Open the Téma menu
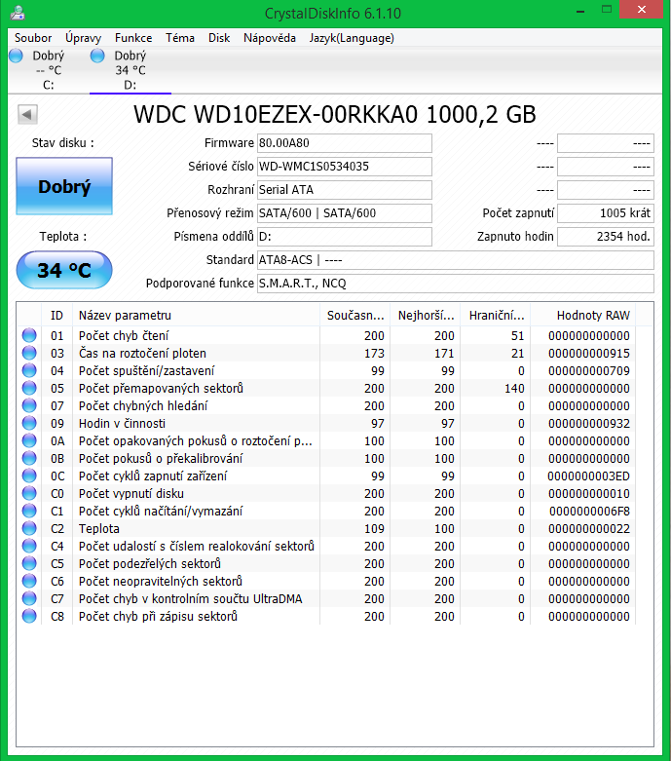671x761 pixels. coord(180,38)
